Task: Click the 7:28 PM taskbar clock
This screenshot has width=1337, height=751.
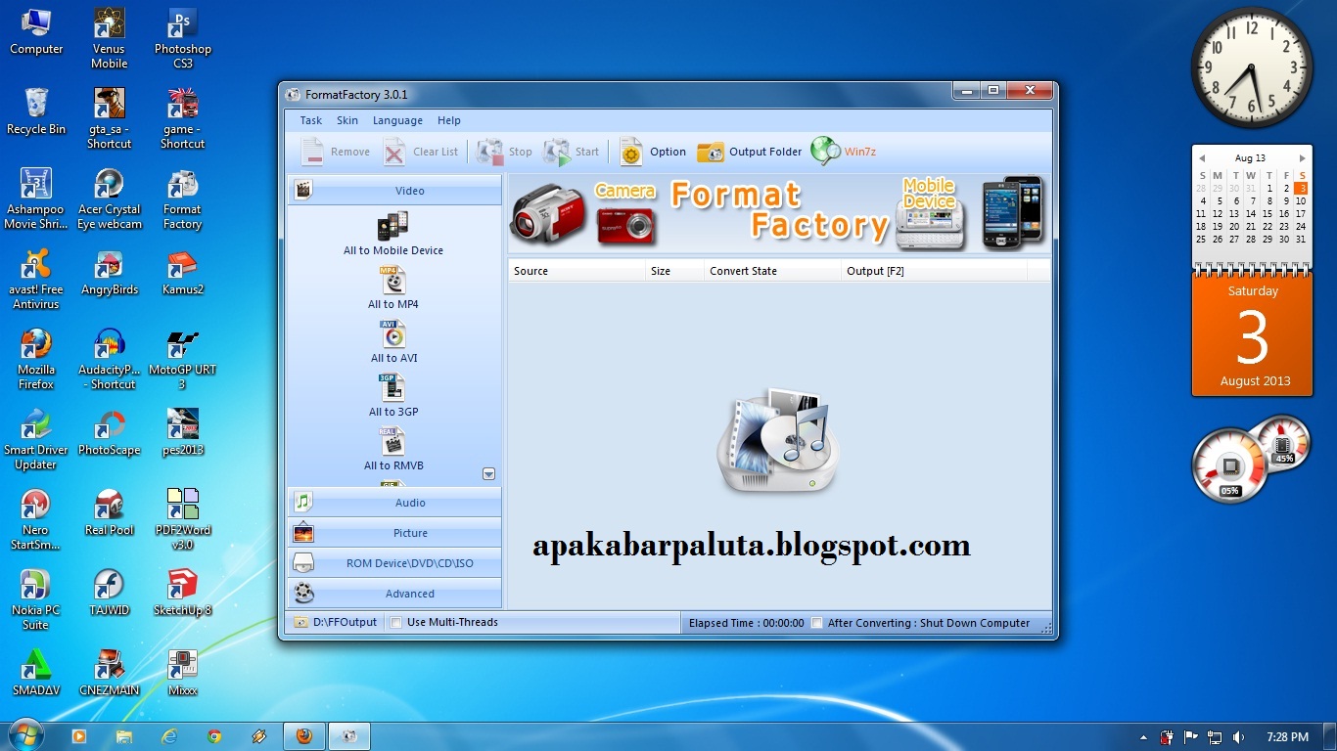Action: click(1287, 736)
